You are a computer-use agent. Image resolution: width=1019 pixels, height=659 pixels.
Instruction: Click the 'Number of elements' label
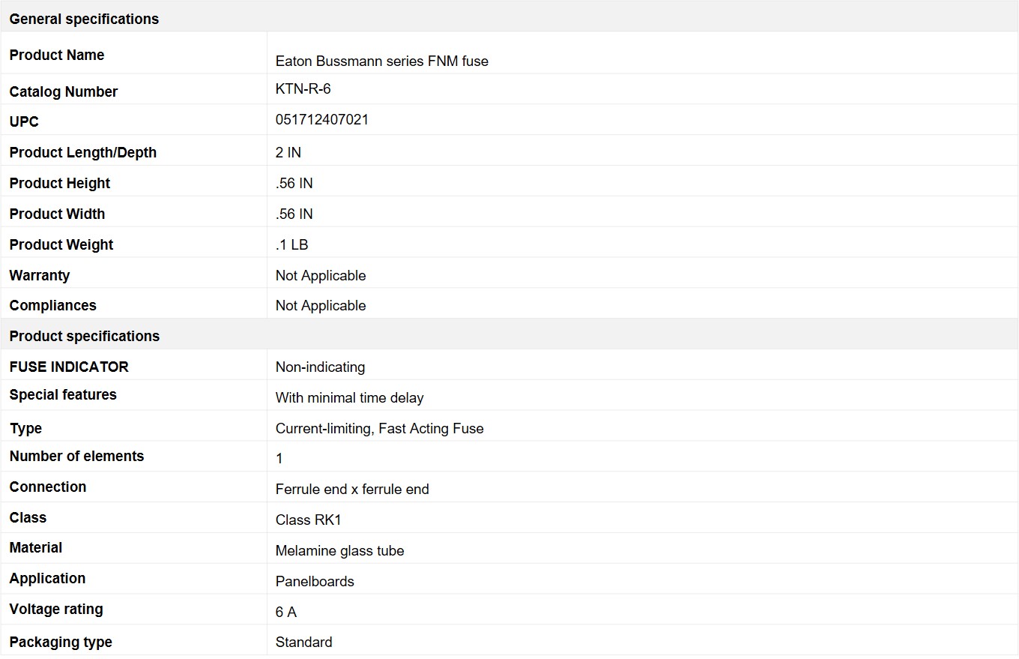pos(76,456)
